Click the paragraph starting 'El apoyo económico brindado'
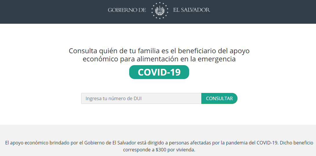 tap(159, 146)
